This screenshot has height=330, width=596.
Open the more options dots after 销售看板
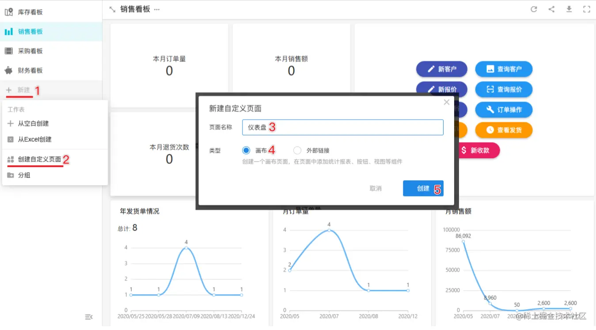click(157, 10)
